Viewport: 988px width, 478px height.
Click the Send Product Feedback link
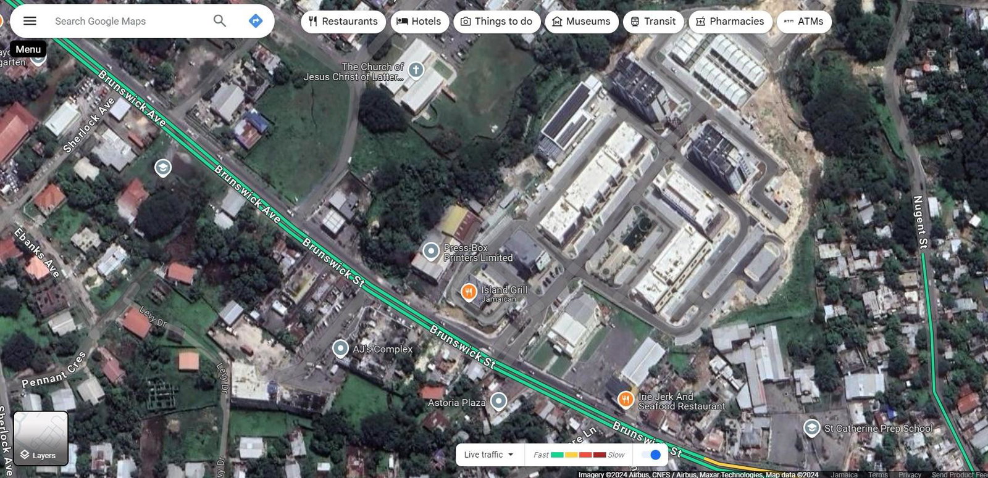pyautogui.click(x=960, y=474)
